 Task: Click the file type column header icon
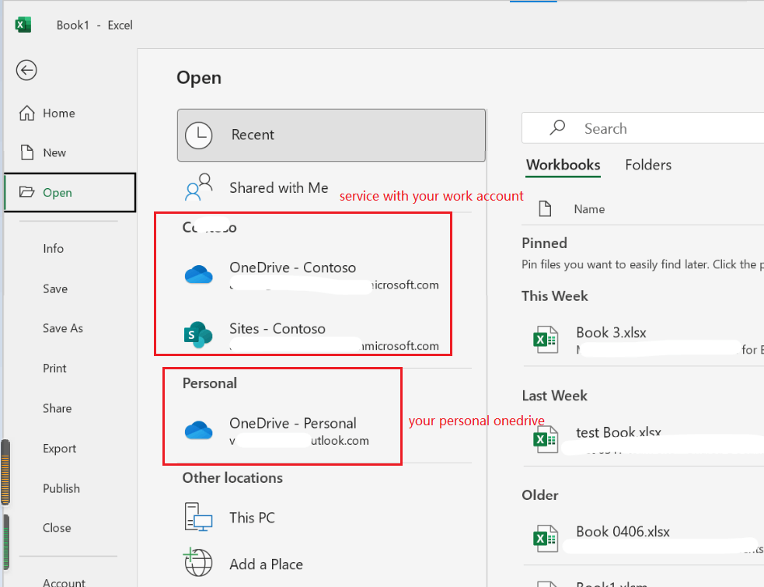pos(545,208)
